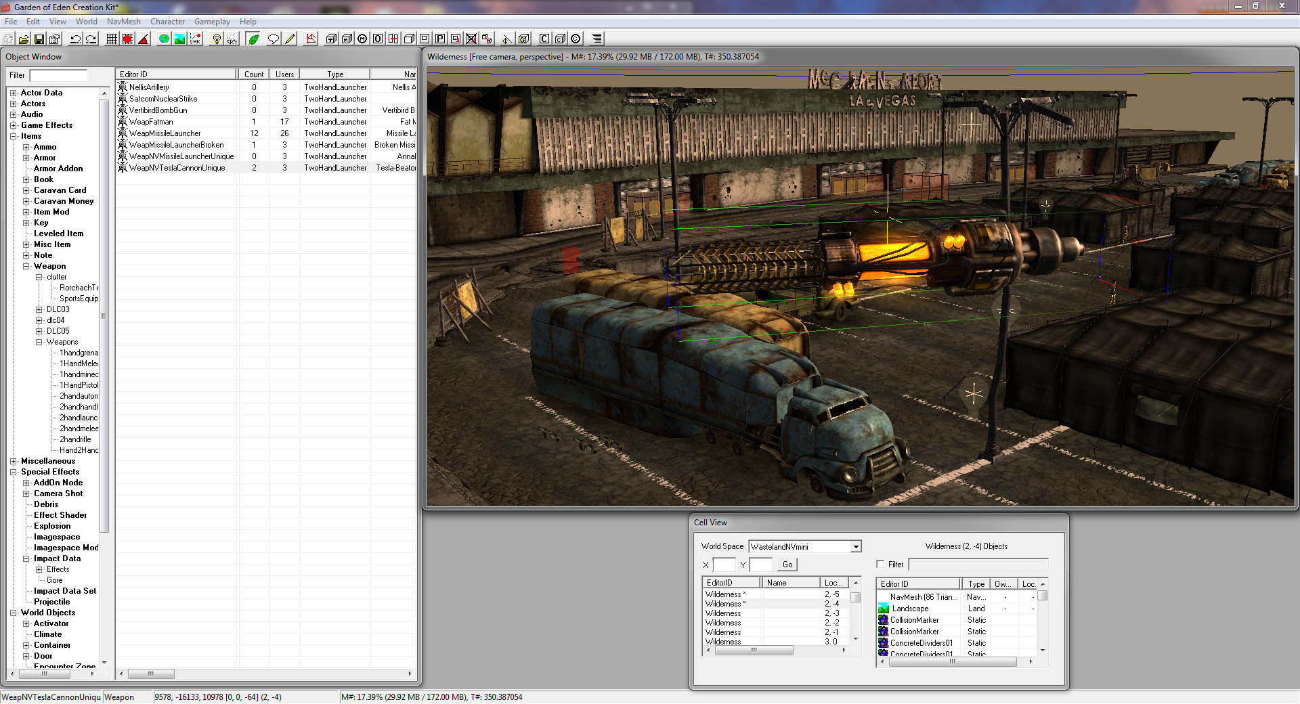Run Havok simulation HK icon
This screenshot has height=704, width=1300.
(196, 39)
